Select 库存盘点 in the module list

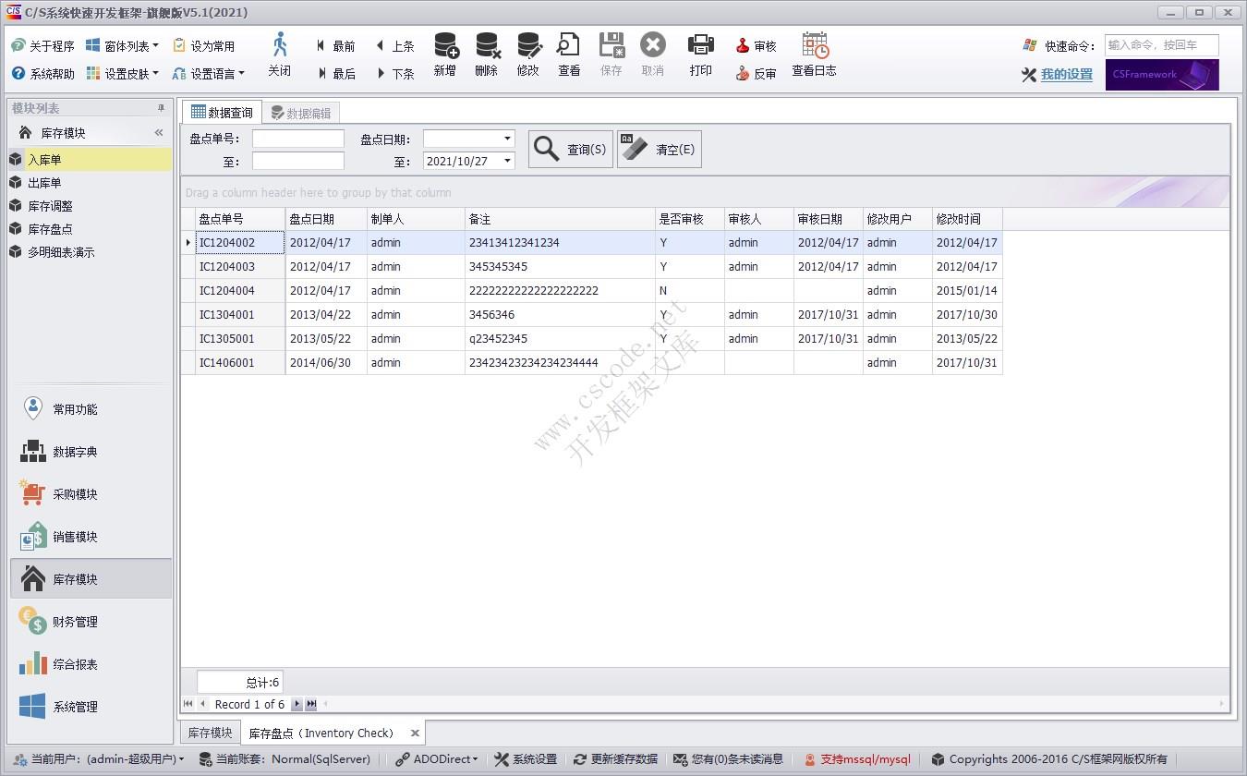[50, 229]
